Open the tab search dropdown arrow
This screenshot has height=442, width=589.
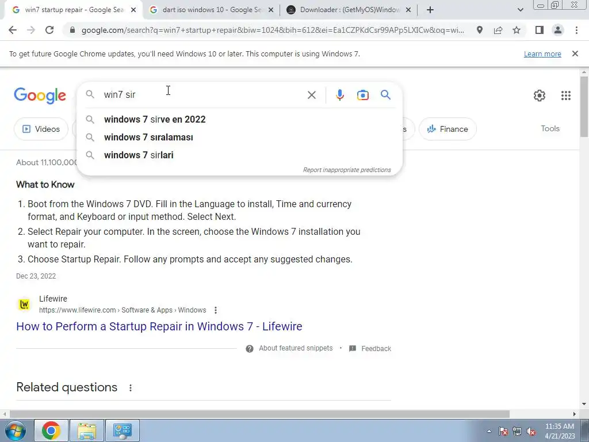click(520, 10)
